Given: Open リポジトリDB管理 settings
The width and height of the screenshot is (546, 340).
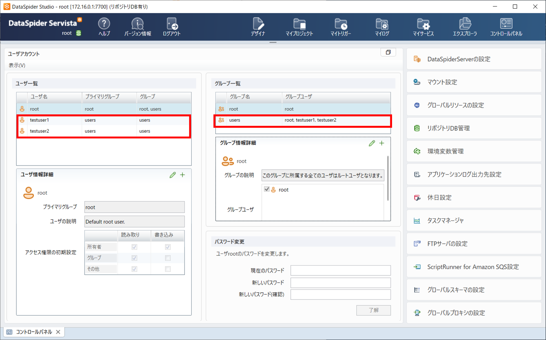Looking at the screenshot, I should point(474,128).
